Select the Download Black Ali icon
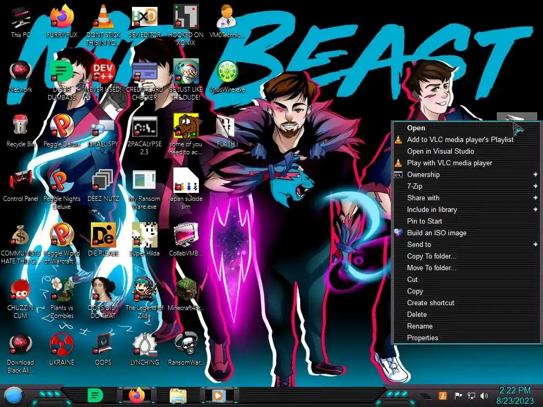This screenshot has width=543, height=407. coord(20,353)
